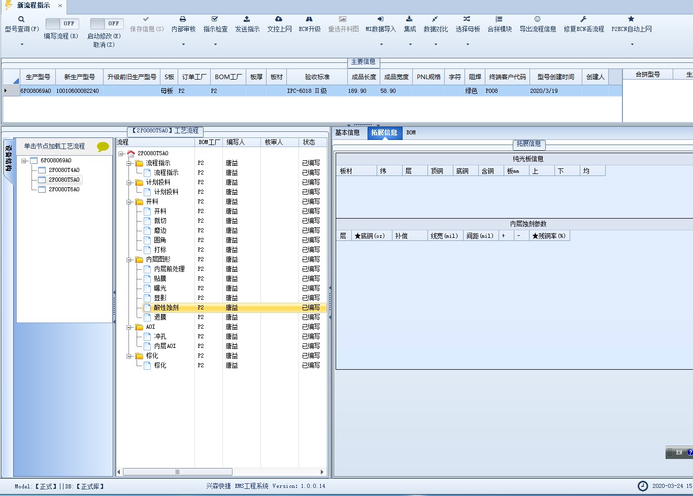693x496 pixels.
Task: Click the 验收标准 column header
Action: tap(317, 77)
